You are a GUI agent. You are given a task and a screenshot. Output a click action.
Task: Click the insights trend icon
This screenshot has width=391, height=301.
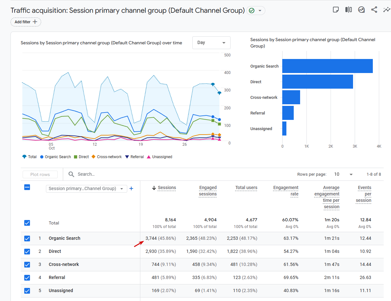pos(361,10)
